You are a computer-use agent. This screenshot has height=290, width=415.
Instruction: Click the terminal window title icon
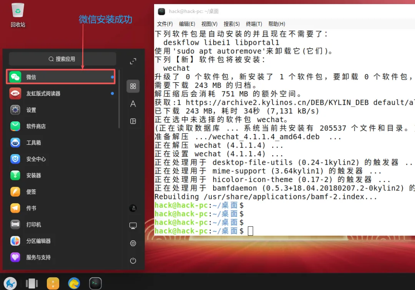tap(161, 12)
